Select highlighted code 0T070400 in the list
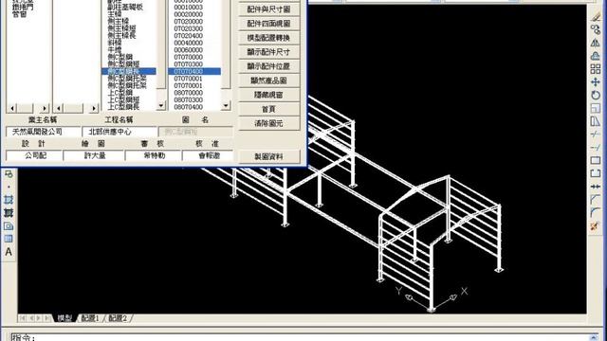The width and height of the screenshot is (607, 341). [194, 71]
